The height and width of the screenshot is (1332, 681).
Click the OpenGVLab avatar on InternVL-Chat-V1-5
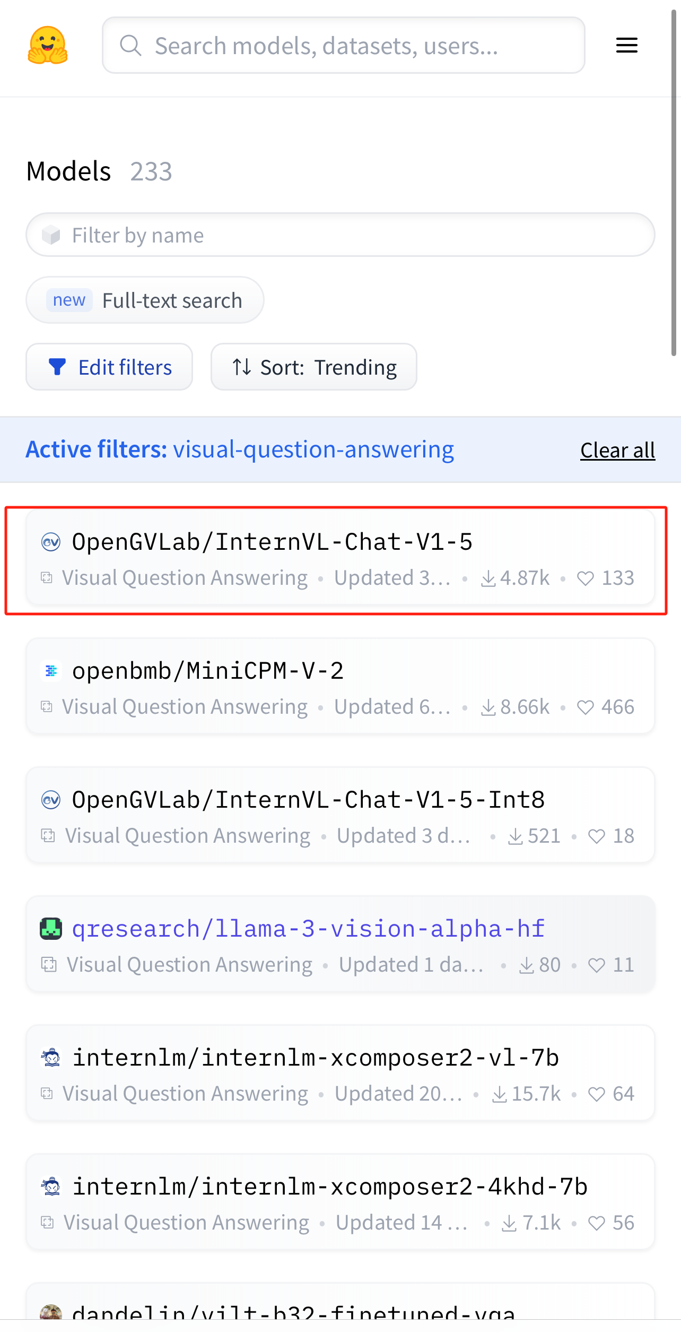(51, 542)
